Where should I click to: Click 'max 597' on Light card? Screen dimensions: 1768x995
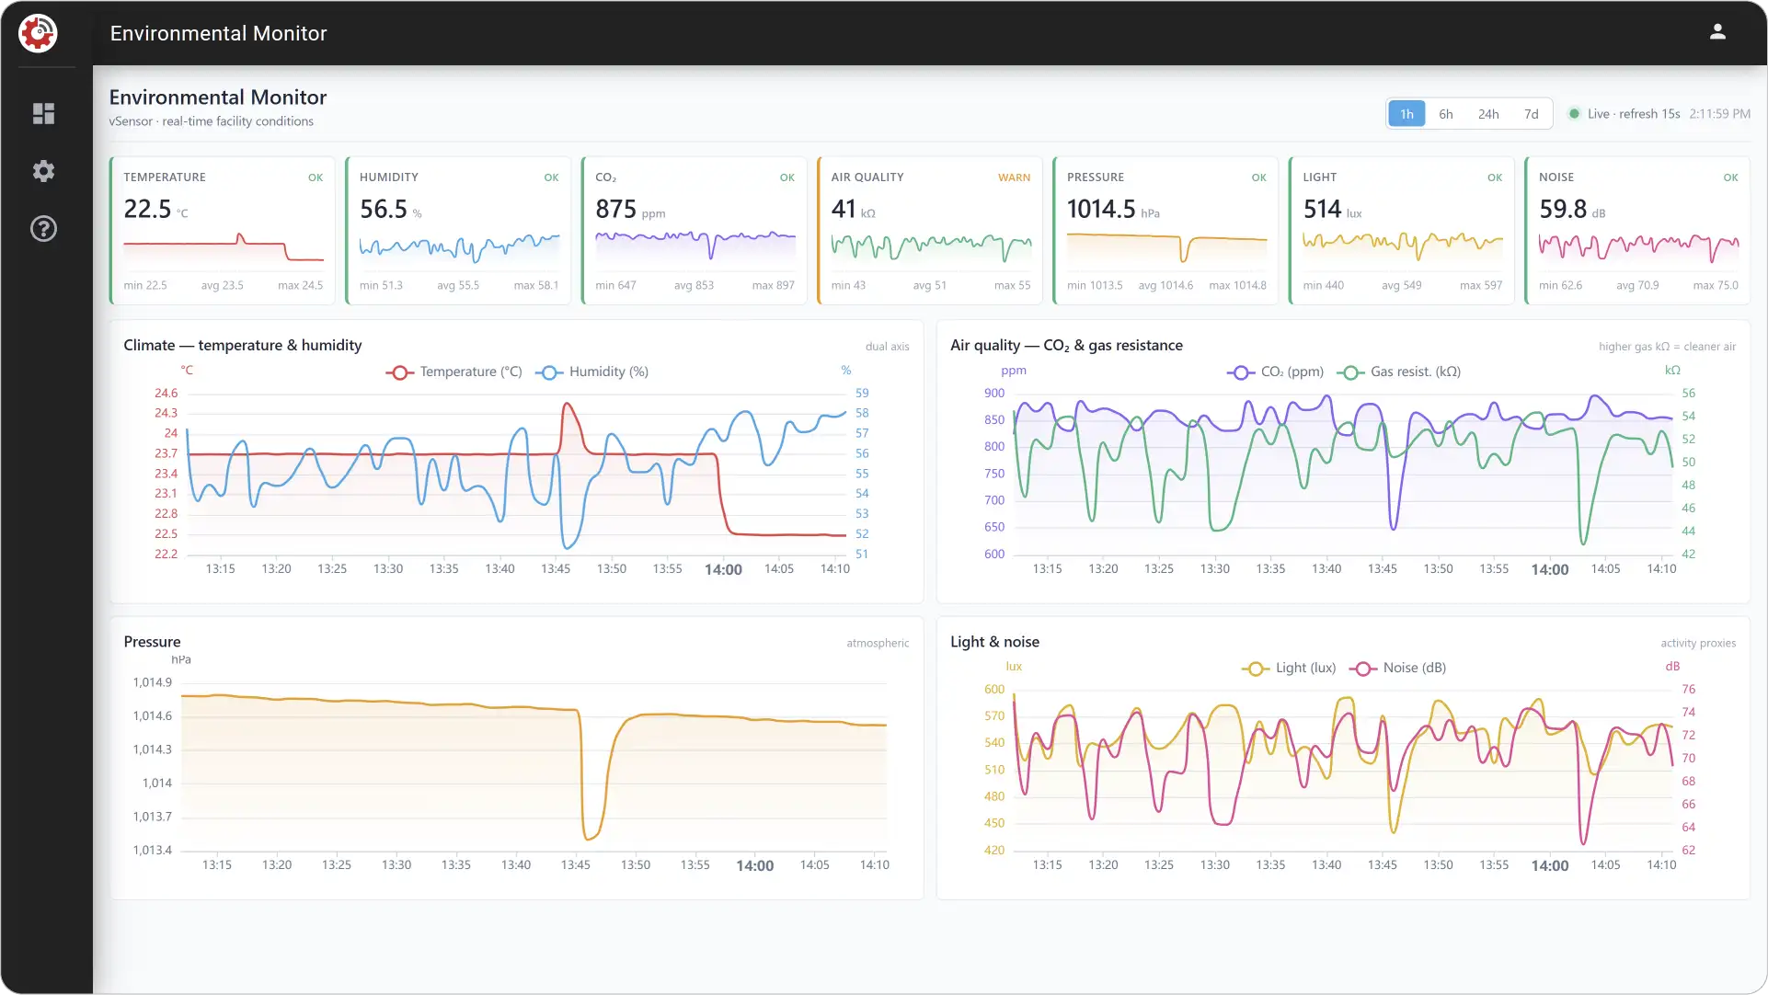[x=1481, y=285]
